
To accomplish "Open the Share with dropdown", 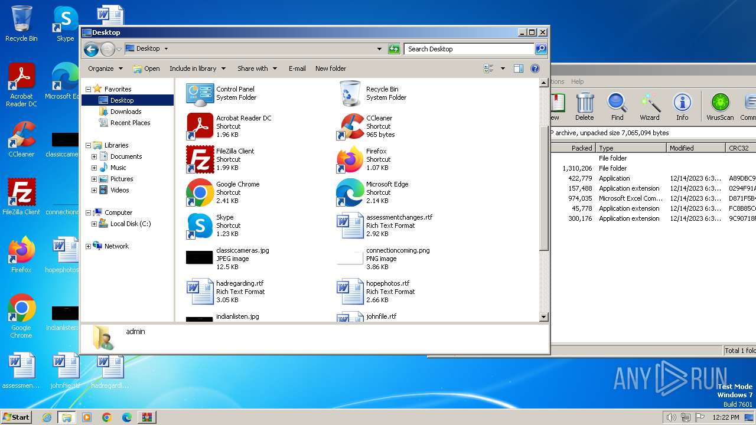I will point(257,68).
